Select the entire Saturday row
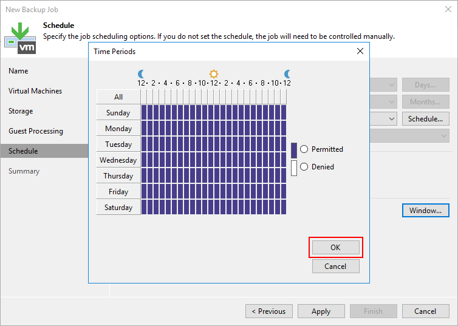Image resolution: width=458 pixels, height=326 pixels. (118, 208)
